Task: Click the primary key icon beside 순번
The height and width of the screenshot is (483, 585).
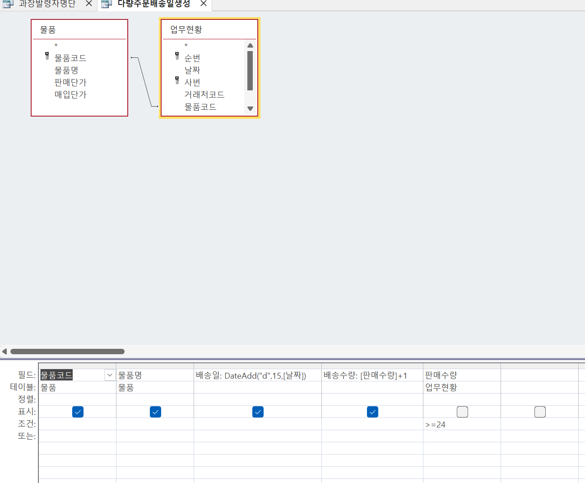Action: (x=177, y=56)
